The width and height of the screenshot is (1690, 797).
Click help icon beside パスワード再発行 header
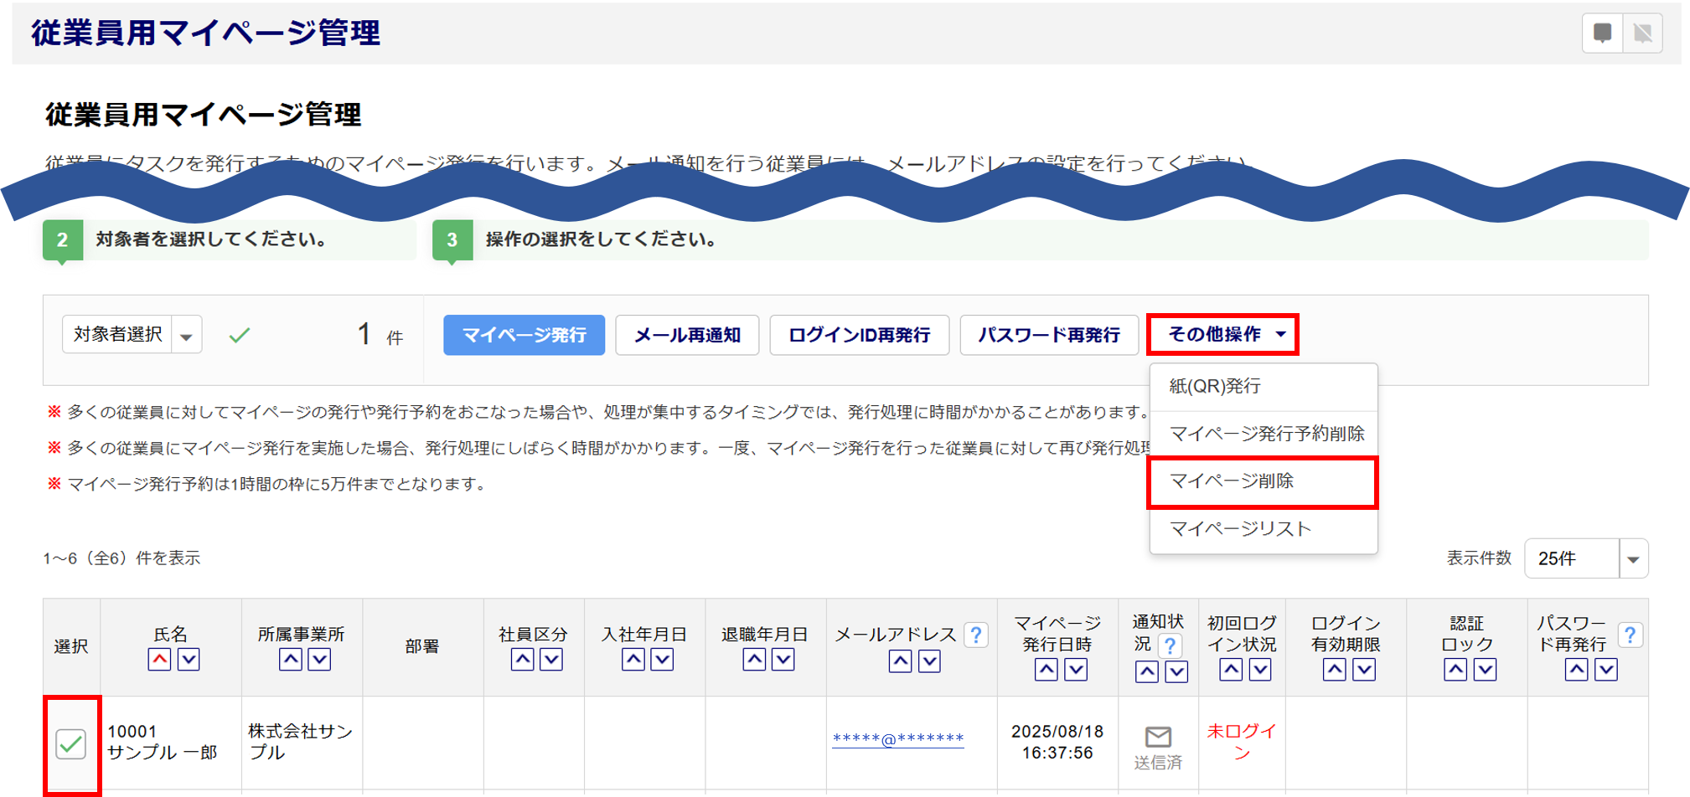[x=1629, y=635]
